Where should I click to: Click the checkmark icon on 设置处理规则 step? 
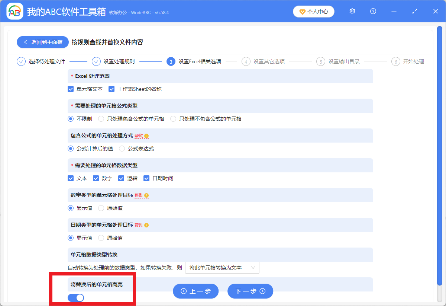click(96, 61)
